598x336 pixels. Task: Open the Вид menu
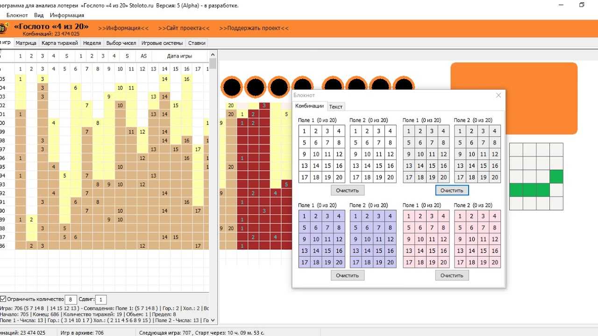pyautogui.click(x=39, y=15)
